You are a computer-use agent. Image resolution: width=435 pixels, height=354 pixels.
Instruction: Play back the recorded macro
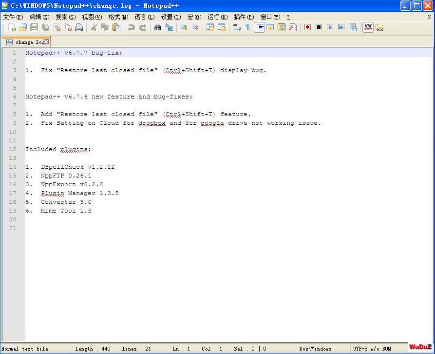click(330, 27)
